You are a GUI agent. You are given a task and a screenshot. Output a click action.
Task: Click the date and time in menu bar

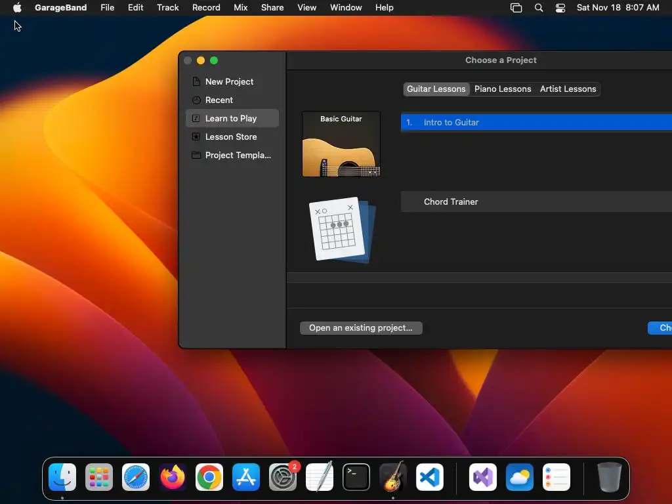(618, 7)
